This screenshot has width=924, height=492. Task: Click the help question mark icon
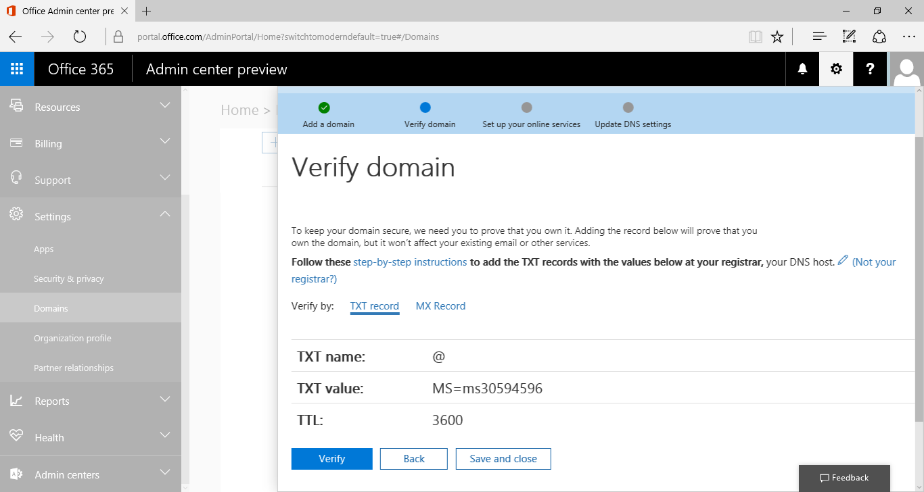[x=870, y=69]
